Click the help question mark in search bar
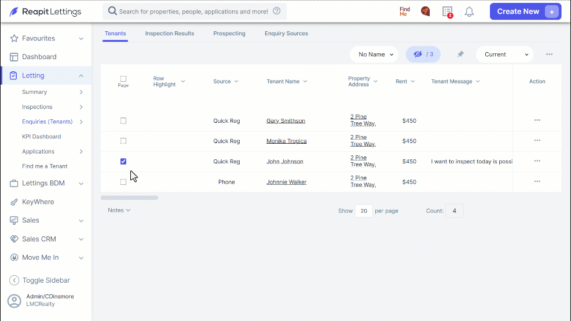The height and width of the screenshot is (321, 571). 277,11
